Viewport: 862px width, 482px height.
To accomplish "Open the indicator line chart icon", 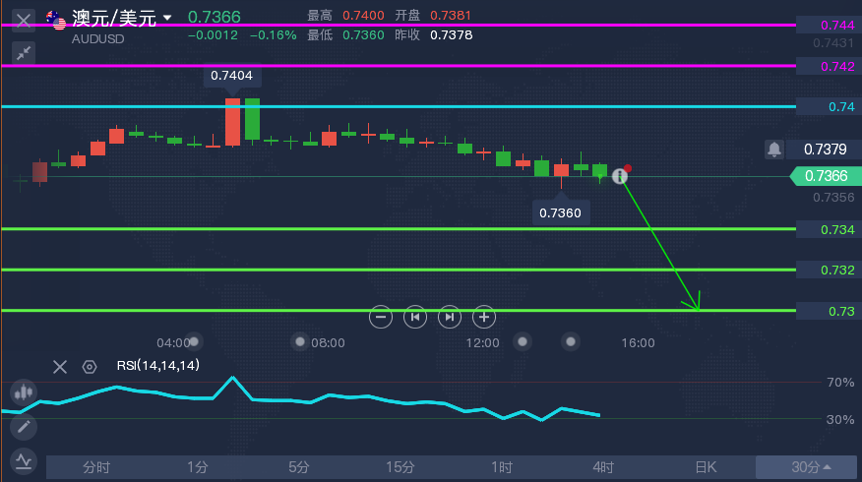I will pos(23,460).
